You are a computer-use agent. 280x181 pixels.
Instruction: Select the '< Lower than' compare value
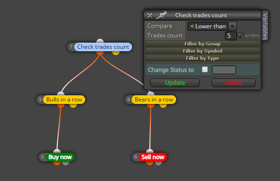[208, 26]
